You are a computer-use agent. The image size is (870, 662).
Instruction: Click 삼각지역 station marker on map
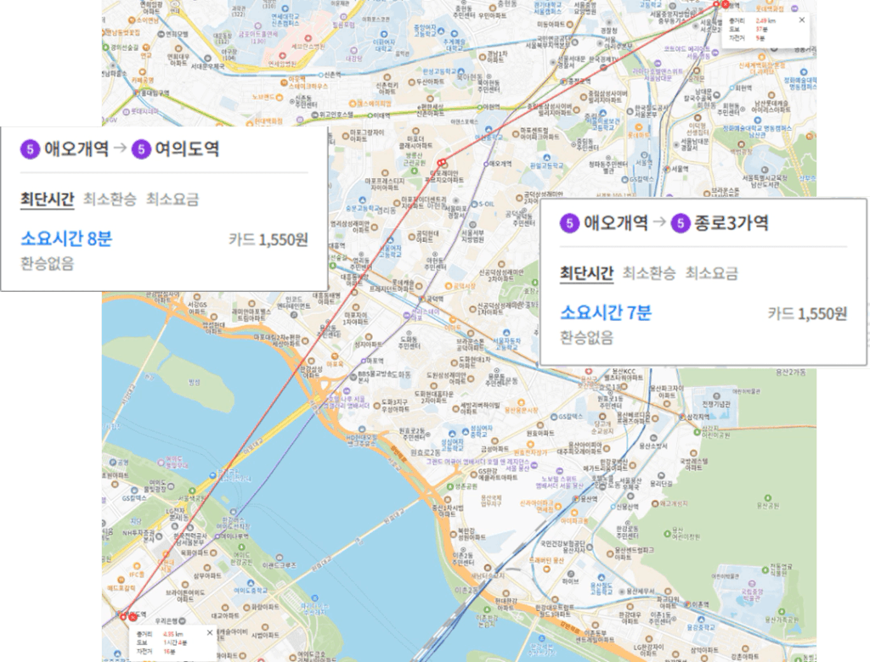pyautogui.click(x=682, y=417)
